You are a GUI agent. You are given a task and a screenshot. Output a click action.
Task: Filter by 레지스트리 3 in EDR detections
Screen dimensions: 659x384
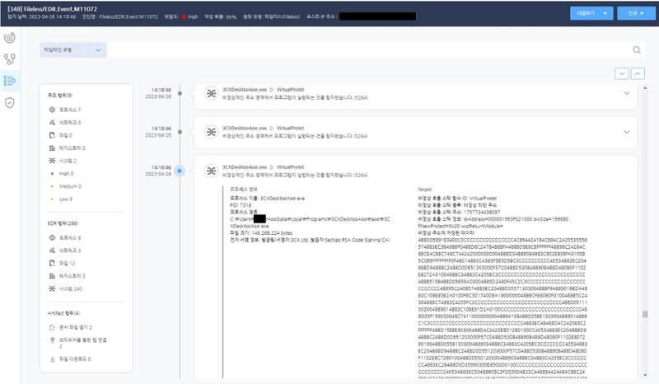[x=68, y=276]
